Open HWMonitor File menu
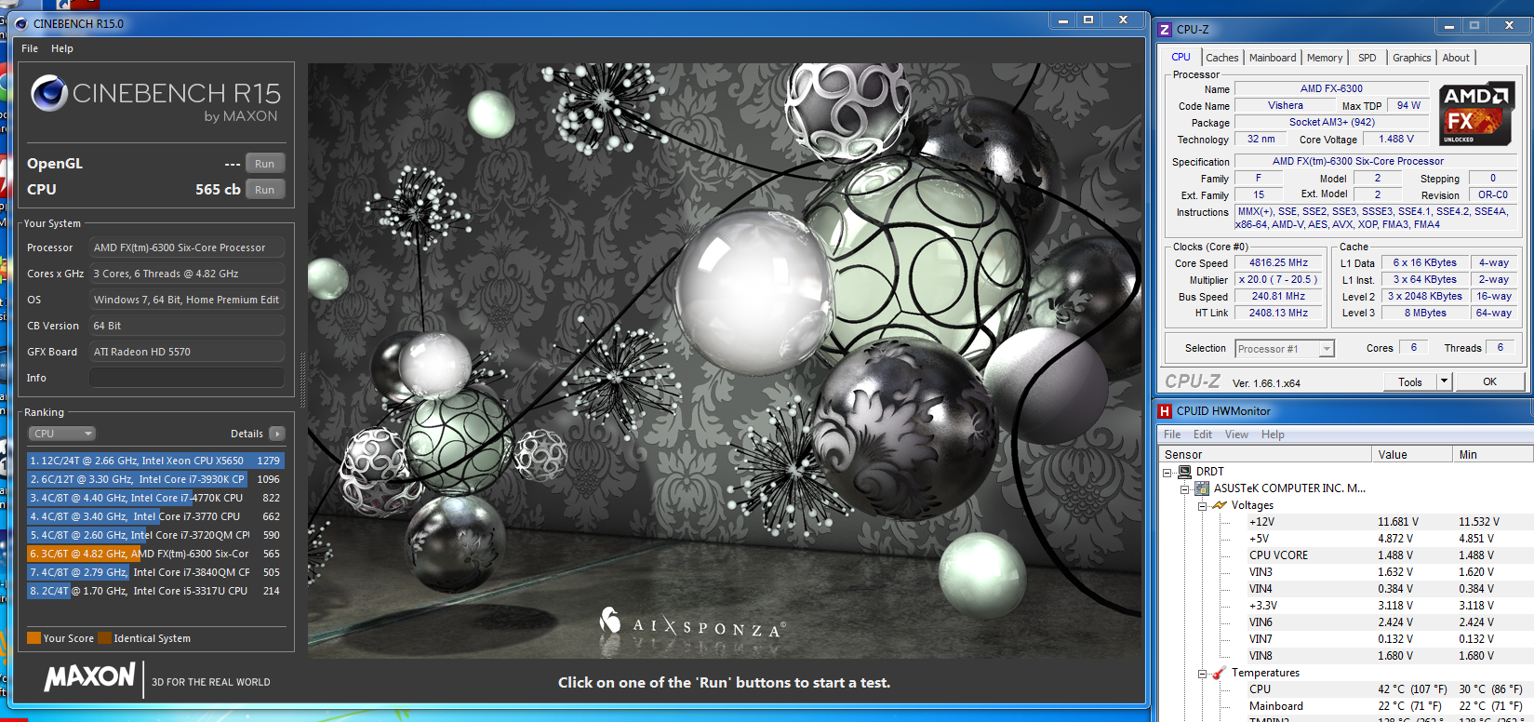1534x722 pixels. (x=1172, y=435)
